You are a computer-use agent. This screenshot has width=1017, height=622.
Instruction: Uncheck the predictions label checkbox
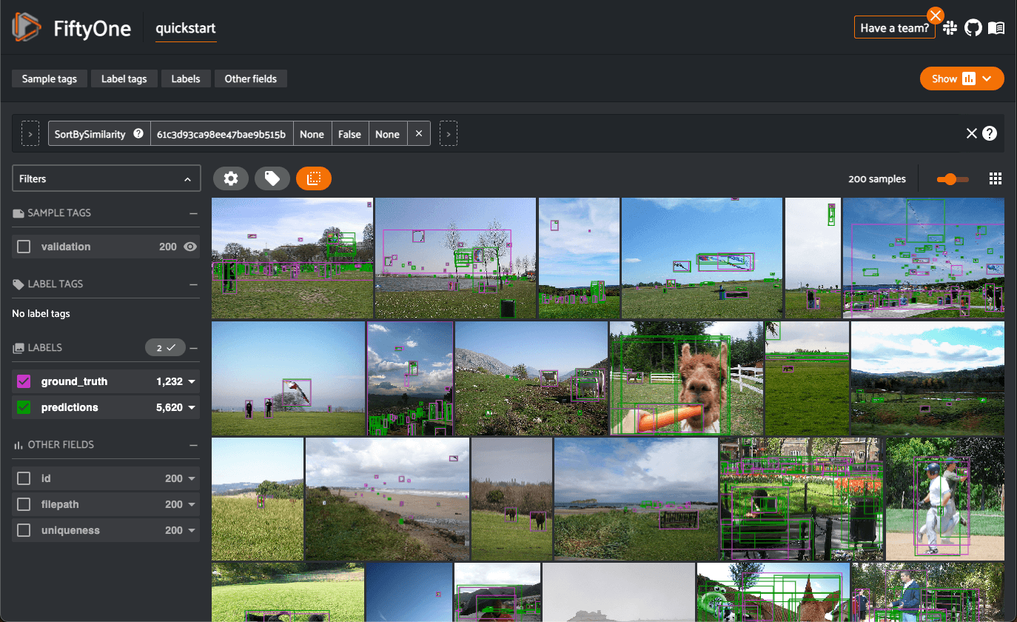pos(24,407)
